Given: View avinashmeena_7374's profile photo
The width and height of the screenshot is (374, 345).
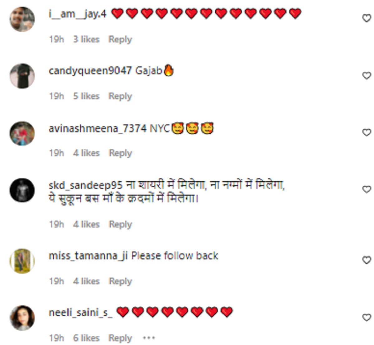Looking at the screenshot, I should (22, 133).
